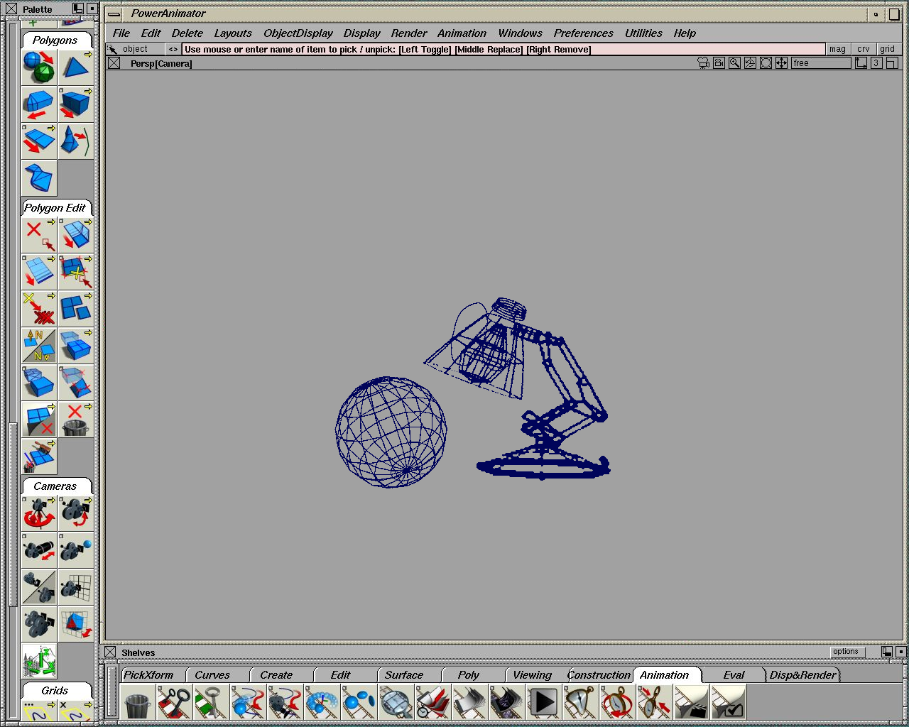This screenshot has height=727, width=909.
Task: Pick the twisted polygon surface tool in Polygons
Action: pos(39,178)
